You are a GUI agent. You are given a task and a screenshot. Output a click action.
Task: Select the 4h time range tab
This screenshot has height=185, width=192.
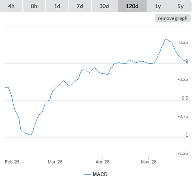click(11, 6)
